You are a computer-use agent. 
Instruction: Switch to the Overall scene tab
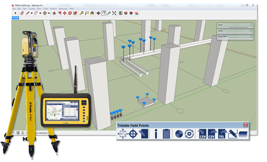point(15,18)
